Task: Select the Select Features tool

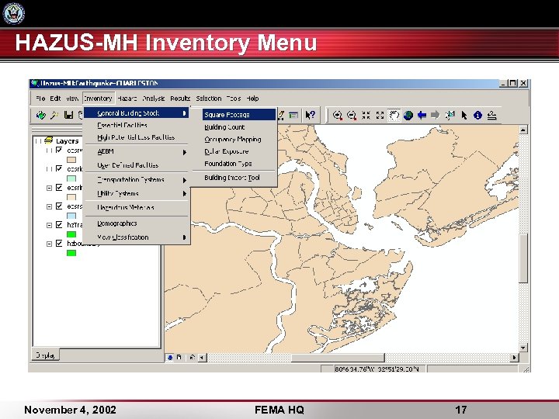Action: click(x=450, y=115)
